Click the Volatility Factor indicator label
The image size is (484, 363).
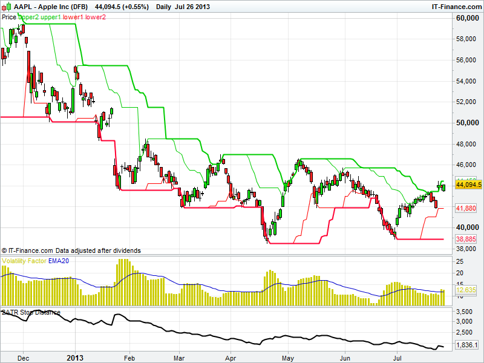pos(24,261)
